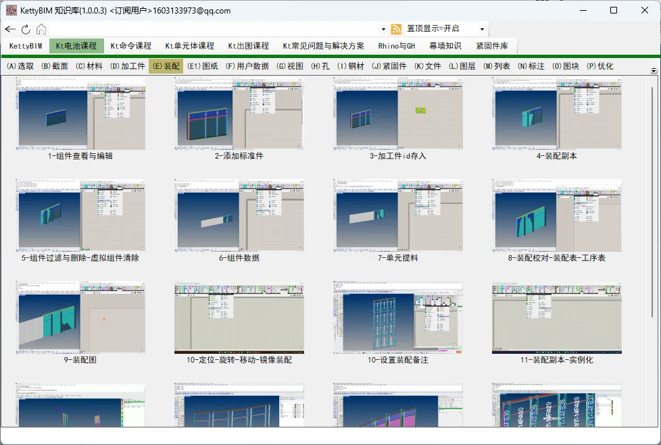Open the 10-定位-旋转-移动-镜像装配 thumbnail
Viewport: 661px width, 445px height.
239,317
